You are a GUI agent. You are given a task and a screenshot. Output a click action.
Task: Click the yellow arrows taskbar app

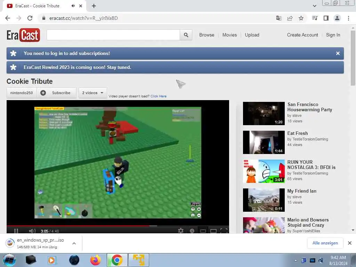point(139,260)
